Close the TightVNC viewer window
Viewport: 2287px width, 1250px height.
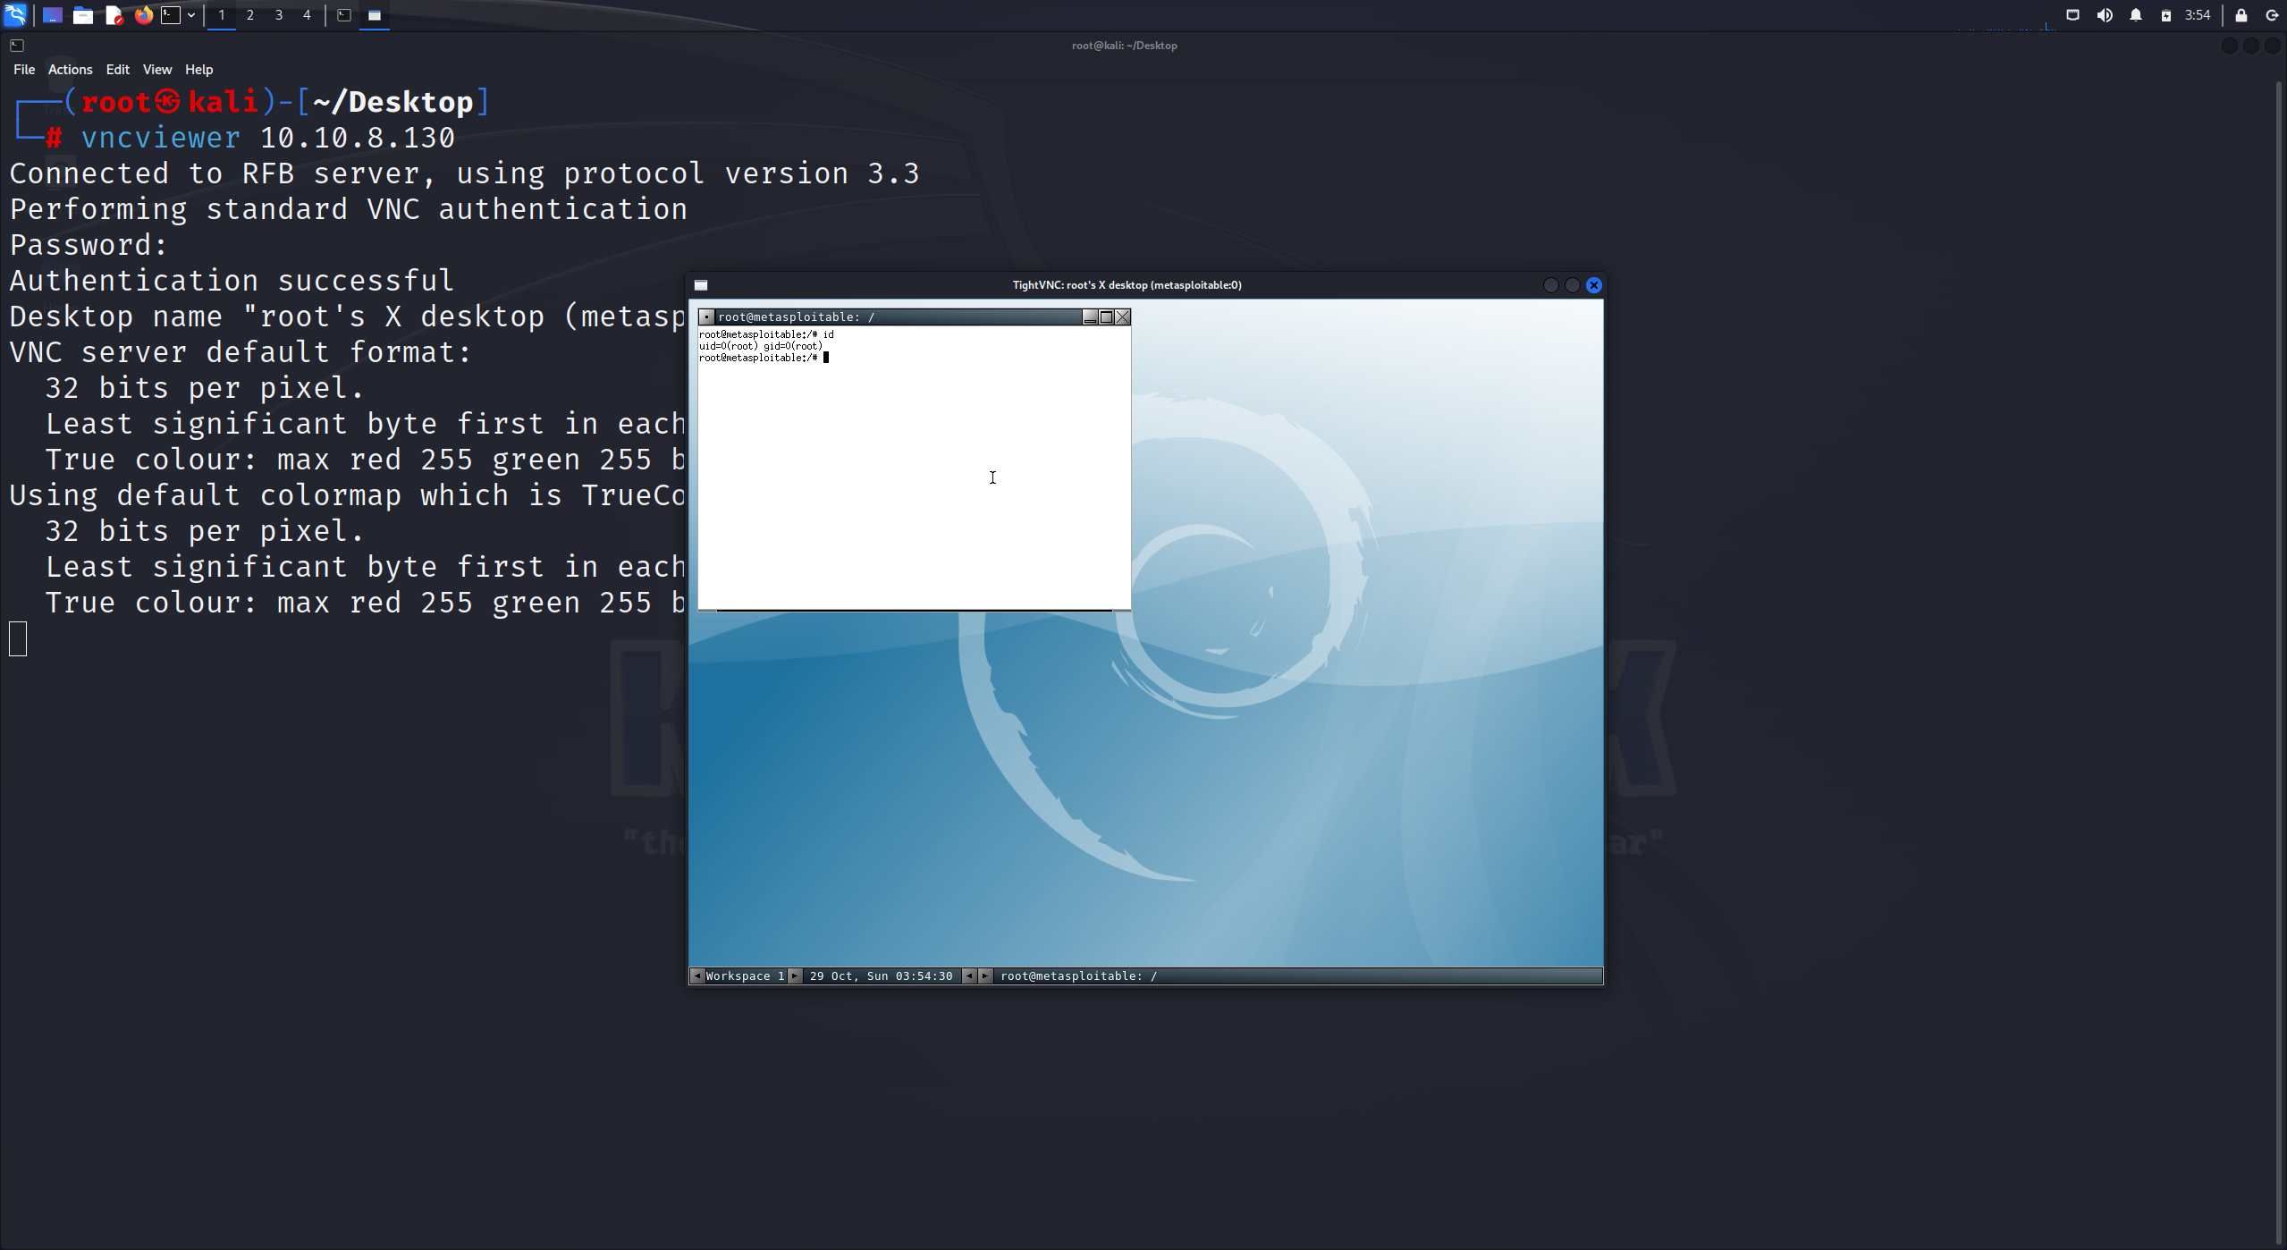tap(1594, 285)
